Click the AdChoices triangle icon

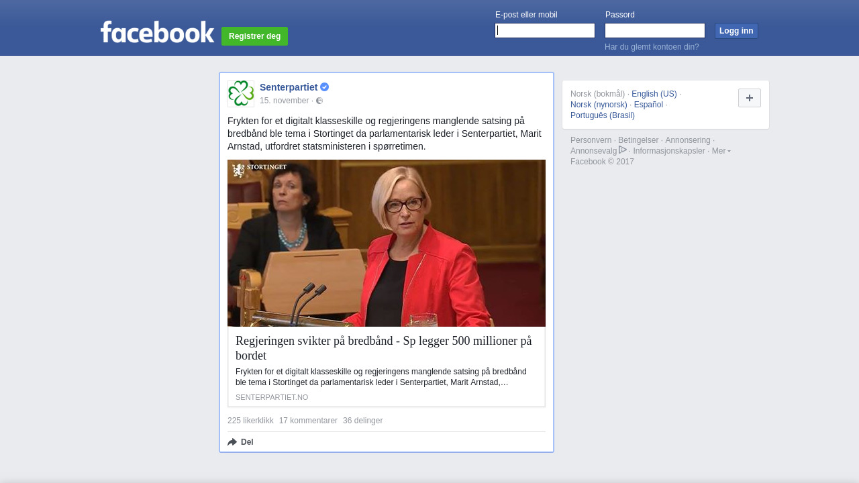coord(623,150)
